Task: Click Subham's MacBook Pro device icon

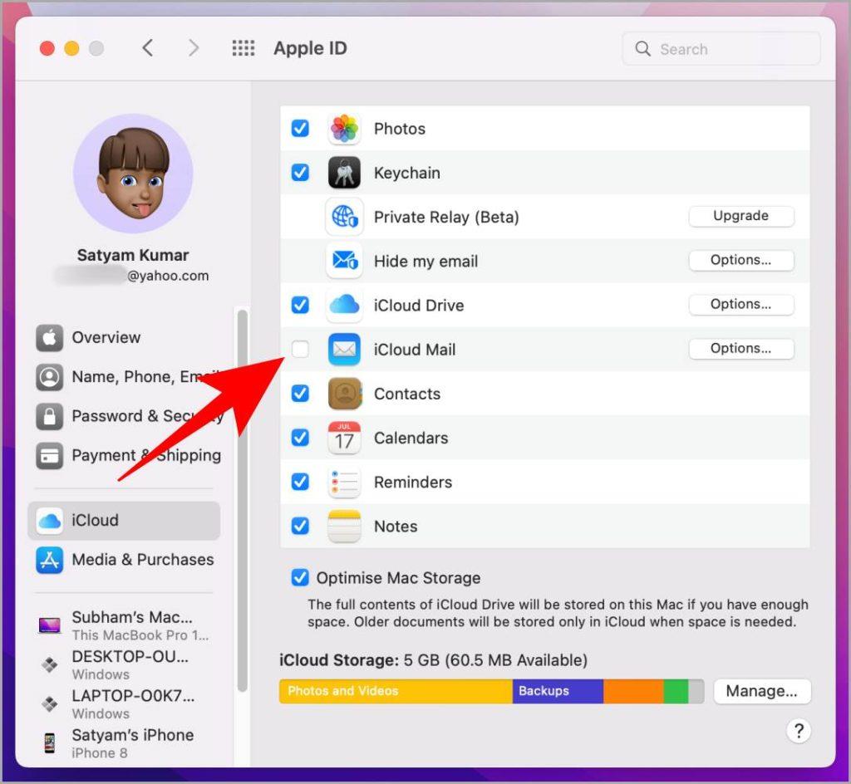Action: coord(49,625)
